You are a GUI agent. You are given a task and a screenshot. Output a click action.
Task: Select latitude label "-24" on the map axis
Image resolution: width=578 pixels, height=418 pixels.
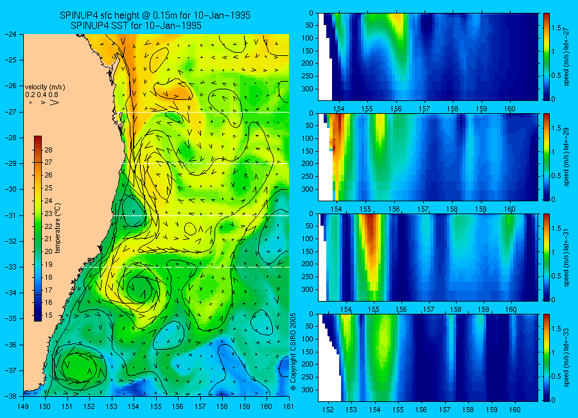coord(12,34)
